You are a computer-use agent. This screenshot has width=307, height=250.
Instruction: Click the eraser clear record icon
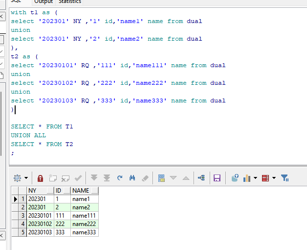pyautogui.click(x=145, y=178)
